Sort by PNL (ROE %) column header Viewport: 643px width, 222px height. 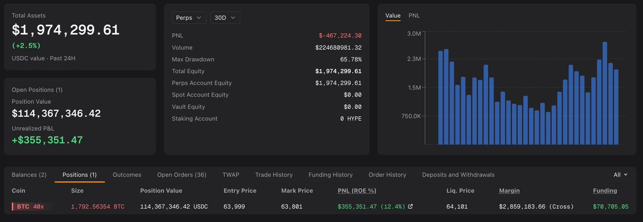click(357, 190)
